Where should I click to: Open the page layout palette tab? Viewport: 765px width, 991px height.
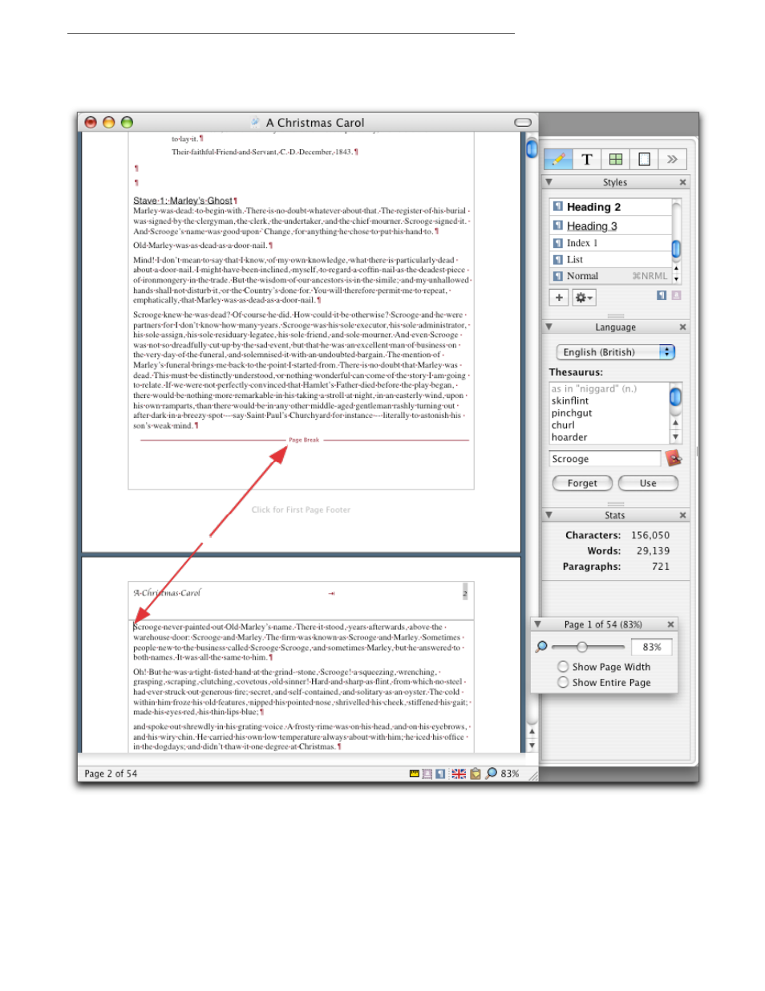tap(644, 159)
